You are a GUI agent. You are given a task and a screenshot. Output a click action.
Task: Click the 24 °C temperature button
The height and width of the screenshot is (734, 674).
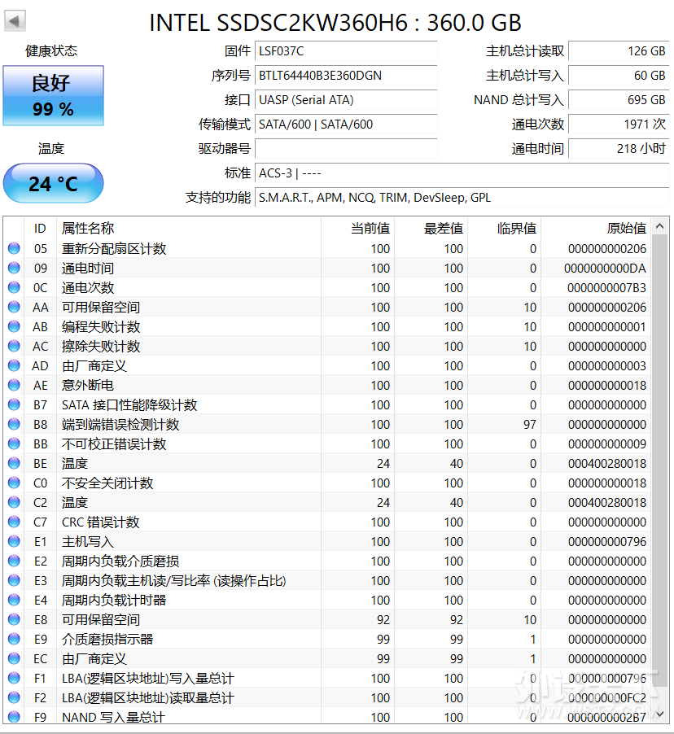[53, 183]
